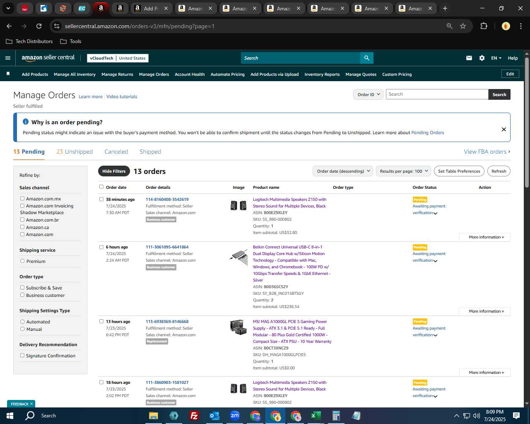The height and width of the screenshot is (424, 530).
Task: Check the Business customer filter
Action: (x=22, y=295)
